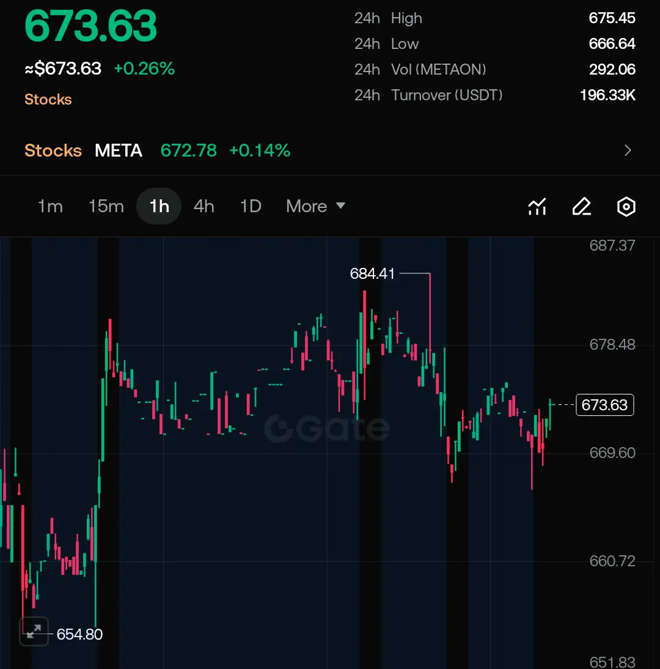Click the 687.37 axis price label
Screen dimensions: 660x669
tap(612, 245)
